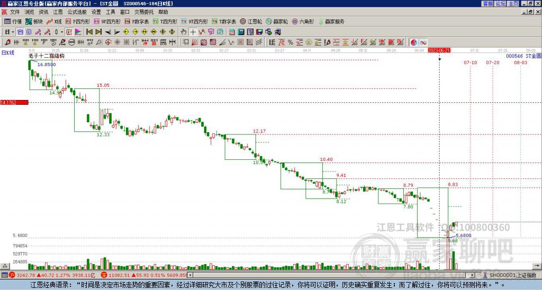
Task: Click the colored flag icon
Action: coord(78,32)
